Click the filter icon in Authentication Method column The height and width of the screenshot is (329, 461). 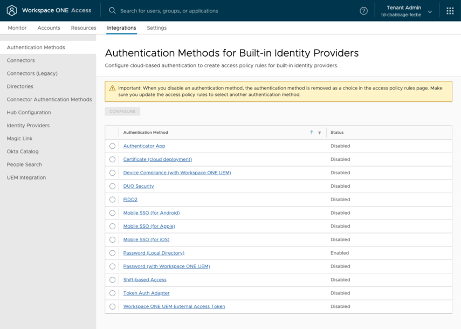[x=320, y=133]
